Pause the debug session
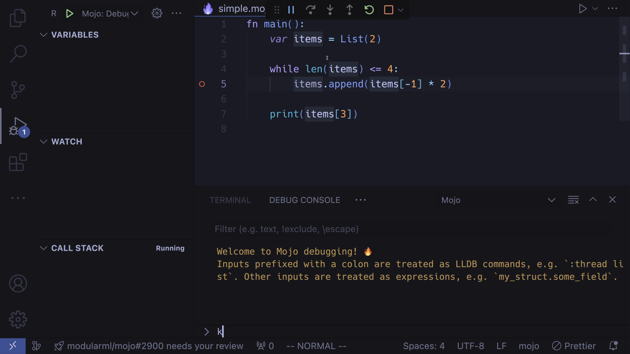This screenshot has height=354, width=630. [291, 9]
